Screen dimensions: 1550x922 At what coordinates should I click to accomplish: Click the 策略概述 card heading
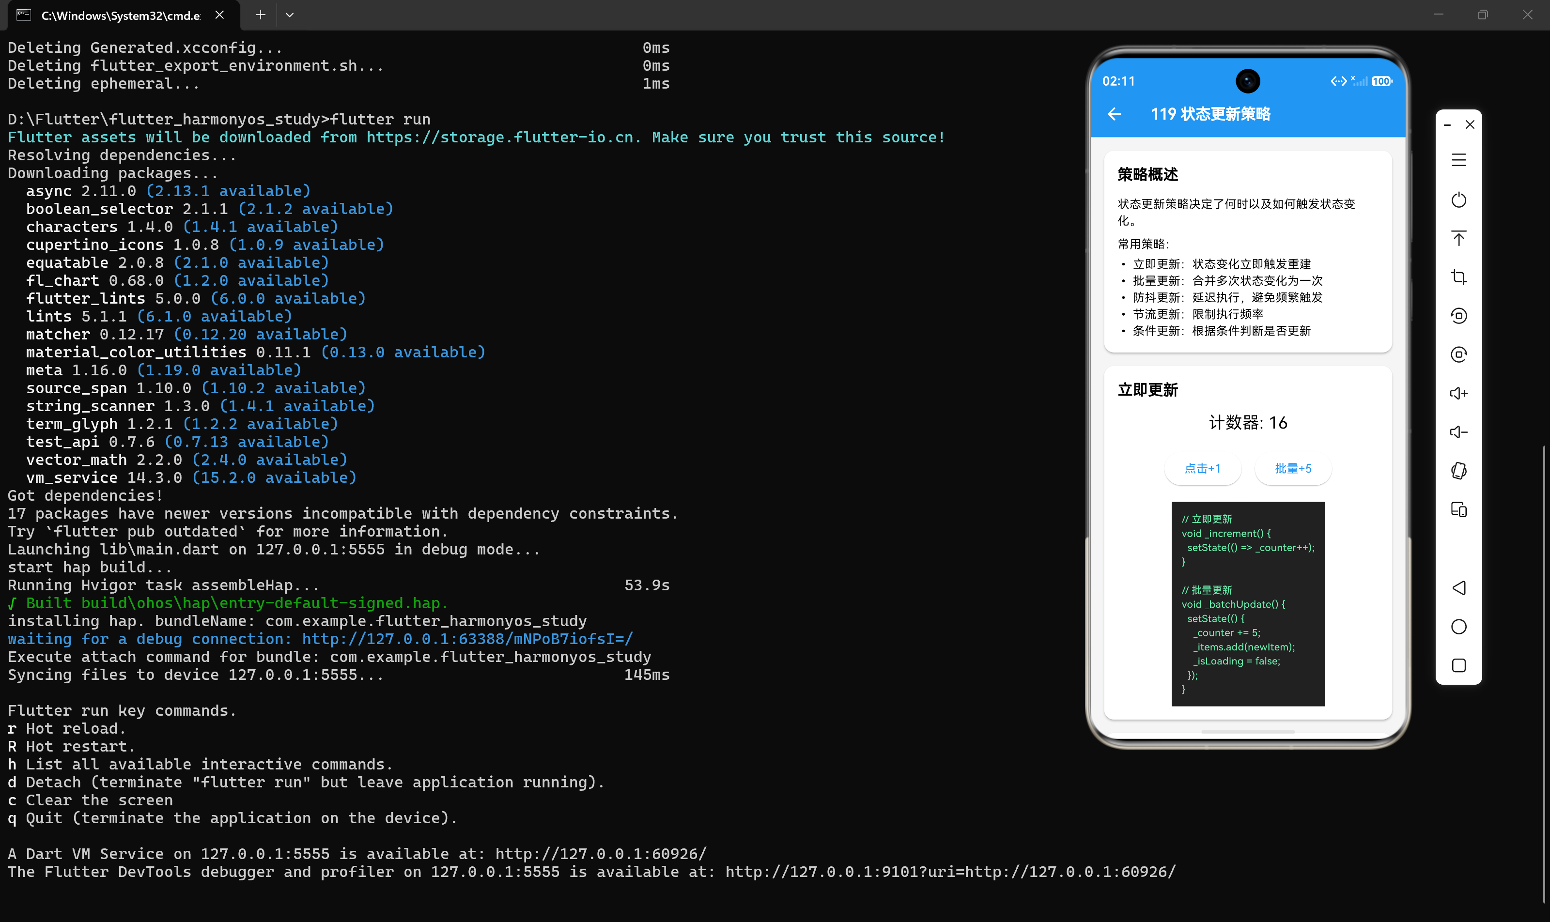pyautogui.click(x=1147, y=175)
